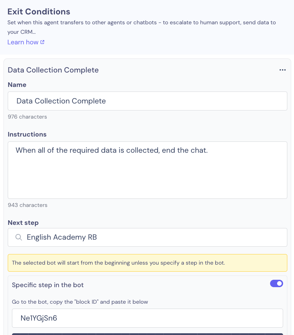Click the Instructions field label

[27, 134]
